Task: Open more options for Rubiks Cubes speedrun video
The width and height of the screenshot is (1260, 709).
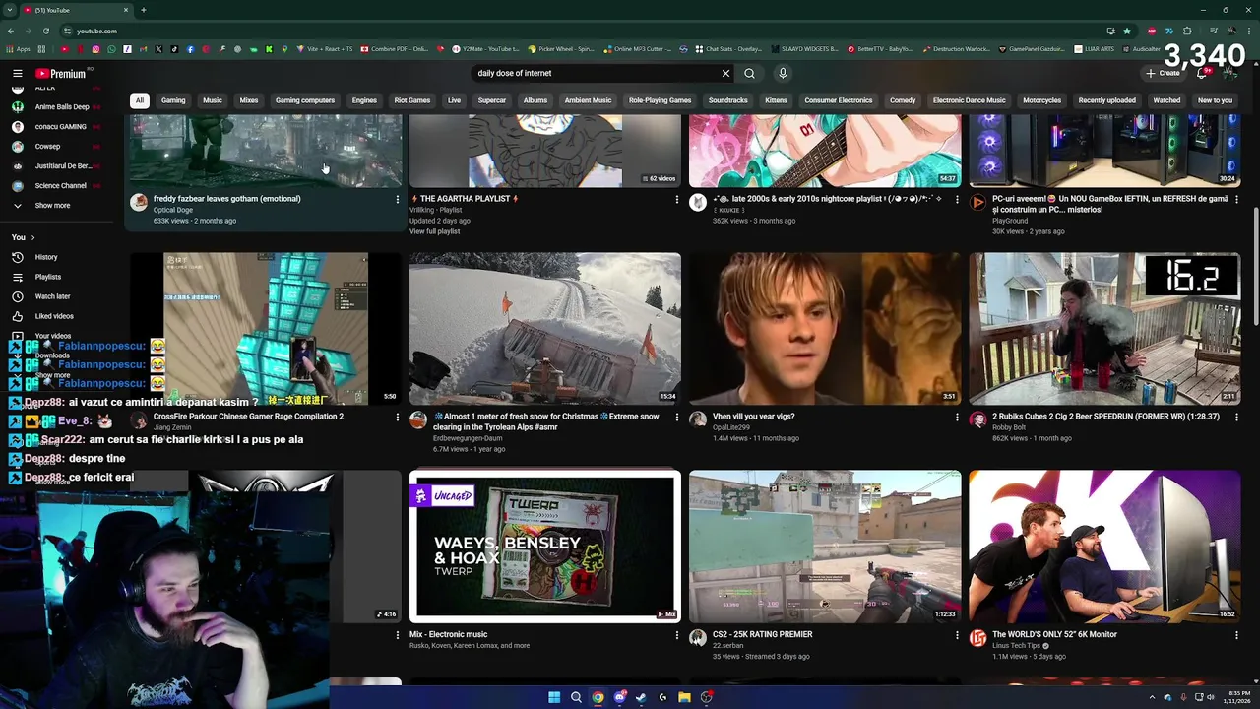Action: tap(1236, 417)
